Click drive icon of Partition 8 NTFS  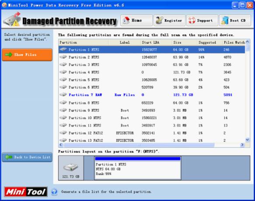pyautogui.click(x=63, y=102)
